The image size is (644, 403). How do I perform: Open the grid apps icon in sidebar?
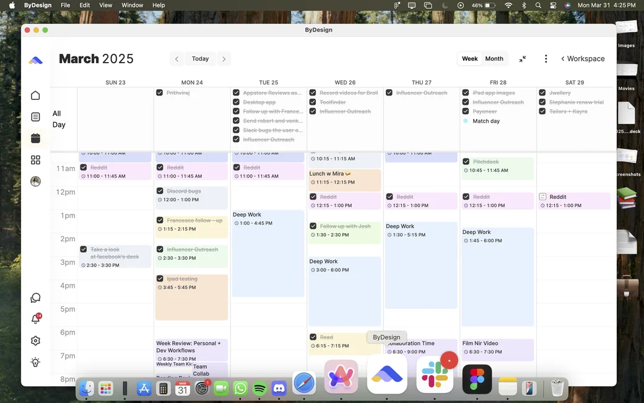35,160
